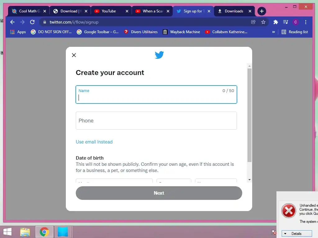This screenshot has width=318, height=238.
Task: Reload the Twitter signup page
Action: point(32,22)
